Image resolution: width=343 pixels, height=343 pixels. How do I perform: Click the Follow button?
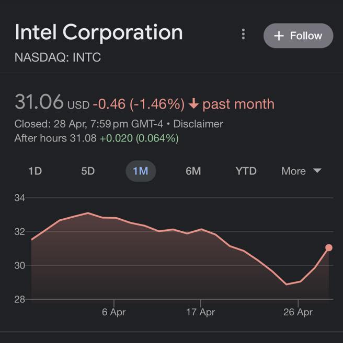[x=298, y=36]
